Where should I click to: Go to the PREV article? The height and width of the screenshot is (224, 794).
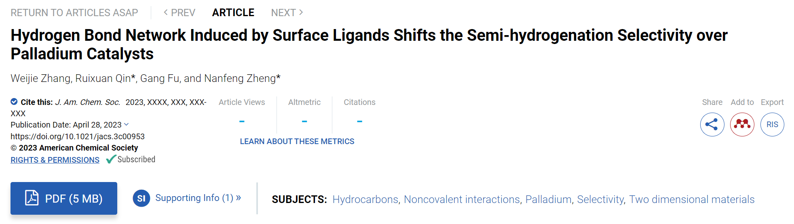click(179, 13)
